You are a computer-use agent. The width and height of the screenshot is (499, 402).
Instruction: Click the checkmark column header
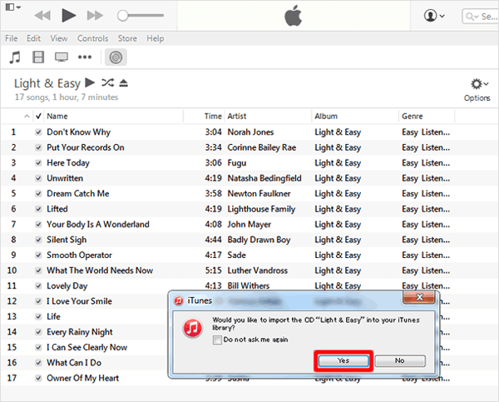[38, 116]
